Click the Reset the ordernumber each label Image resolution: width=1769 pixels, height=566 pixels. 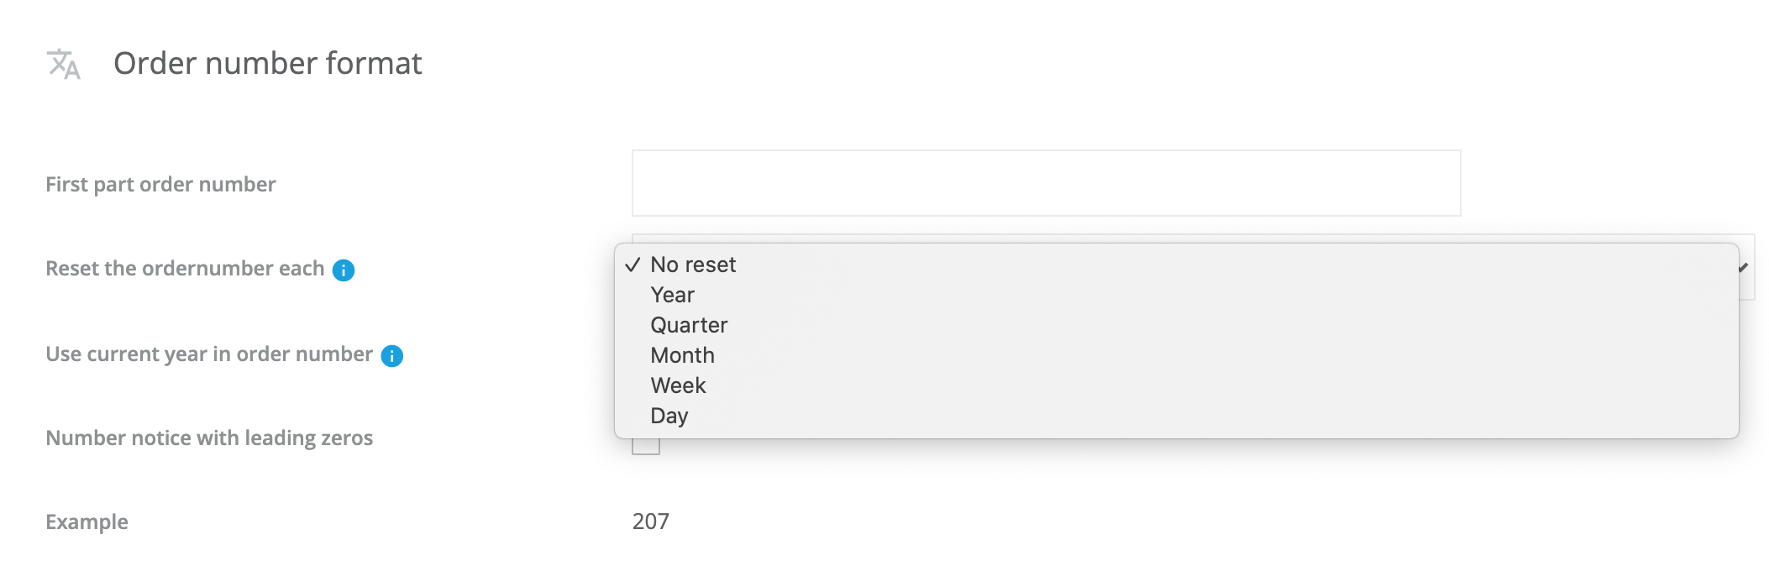click(185, 269)
